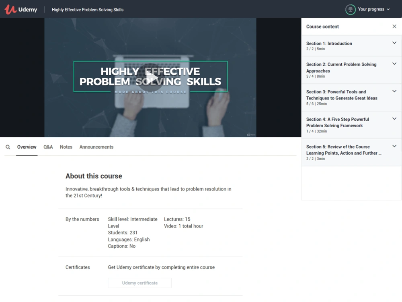Click Section 5: Review of the Course
The width and height of the screenshot is (402, 302).
344,150
